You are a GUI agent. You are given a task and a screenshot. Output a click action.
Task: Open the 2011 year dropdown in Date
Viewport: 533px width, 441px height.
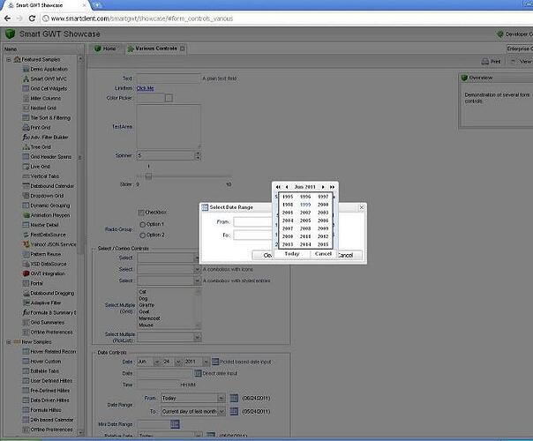pos(206,363)
